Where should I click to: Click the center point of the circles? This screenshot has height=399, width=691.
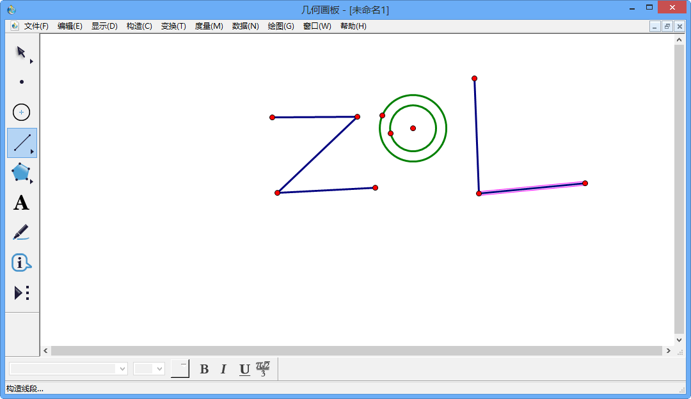pyautogui.click(x=413, y=128)
